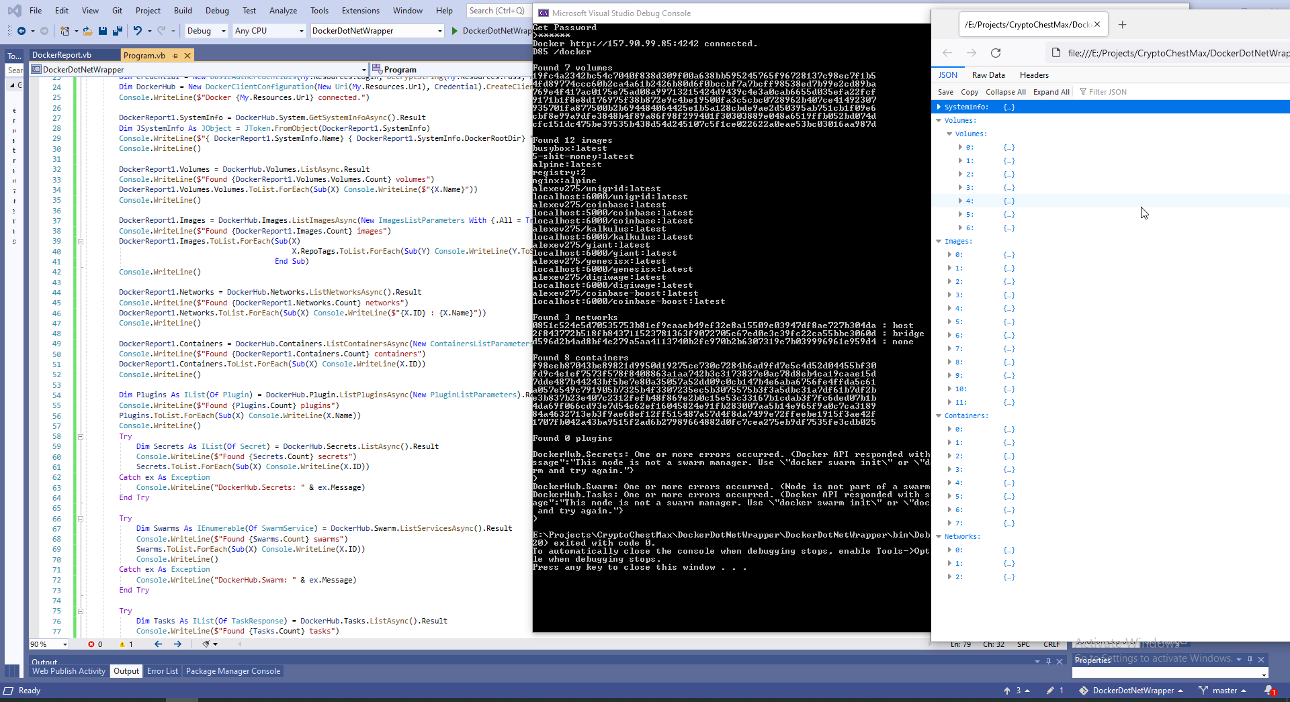
Task: Click the red error count indicator
Action: [95, 644]
